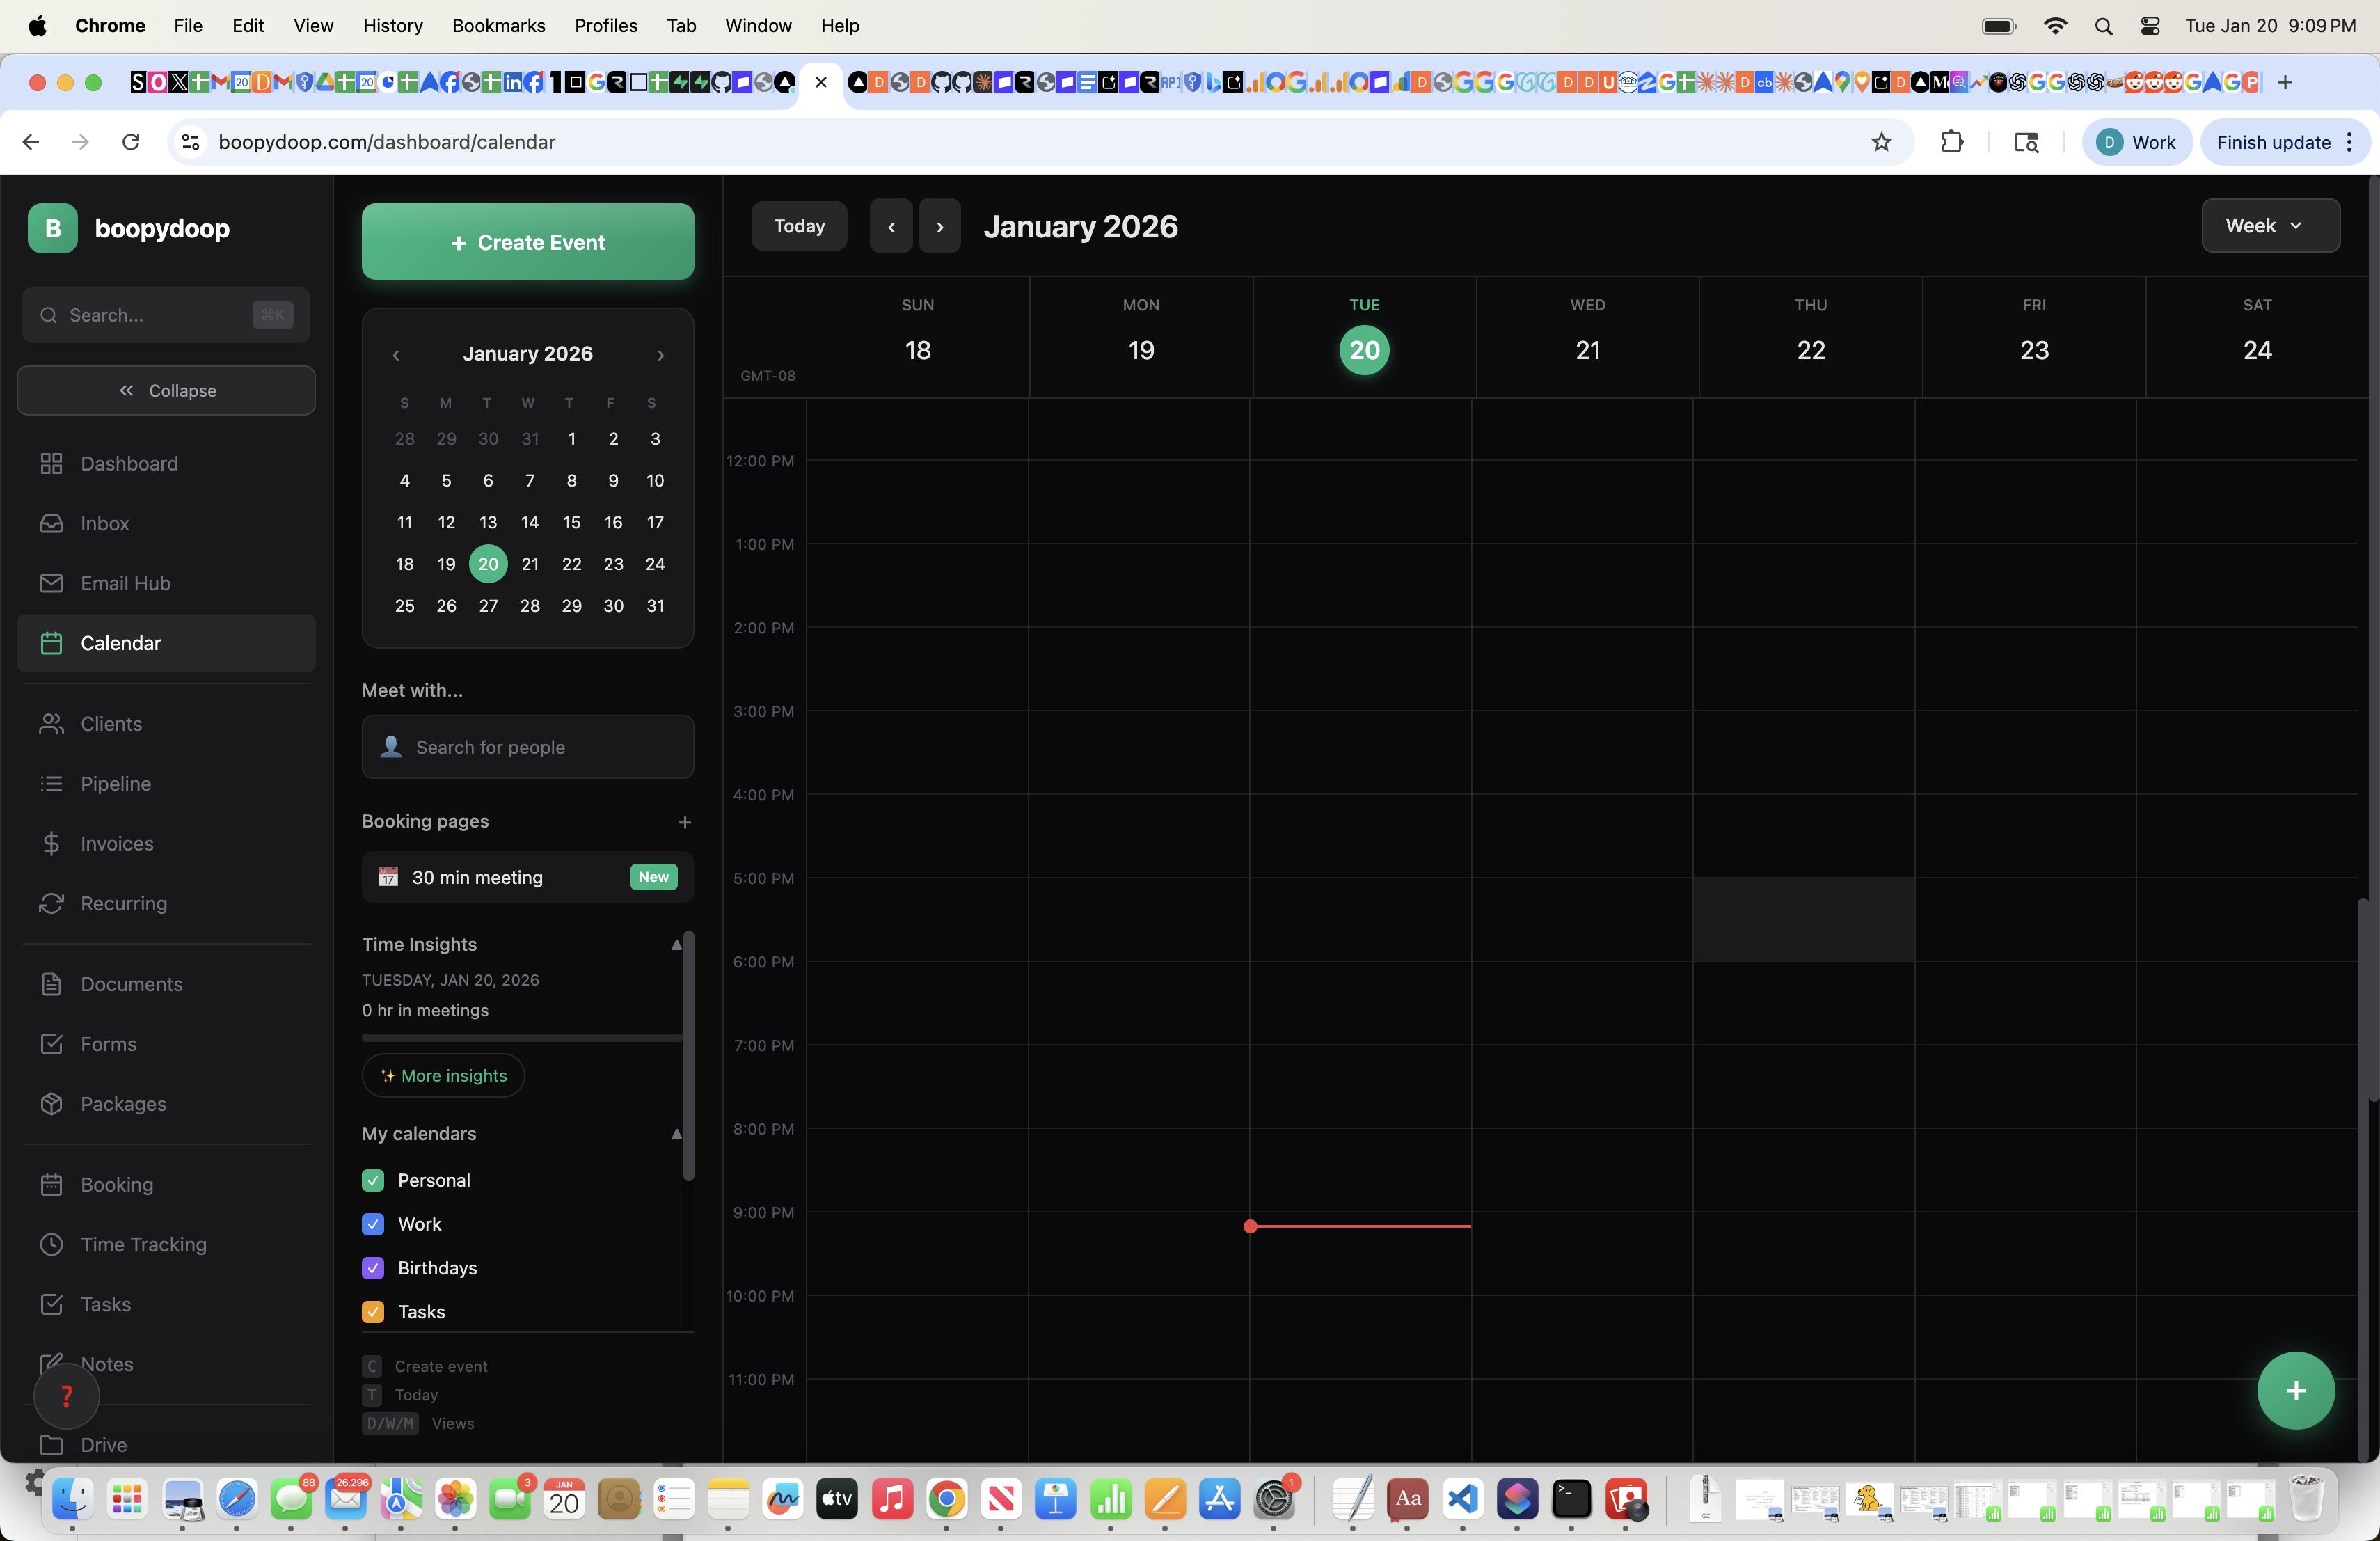Add booking page with plus icon
Viewport: 2380px width, 1541px height.
click(x=684, y=822)
